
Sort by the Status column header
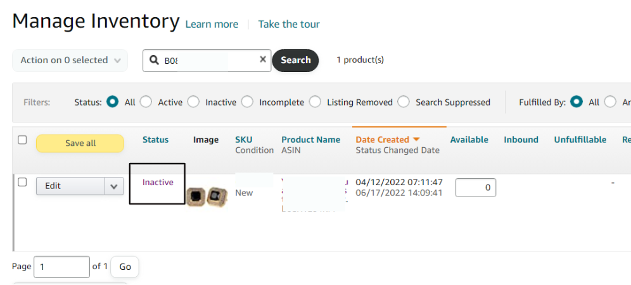(155, 140)
